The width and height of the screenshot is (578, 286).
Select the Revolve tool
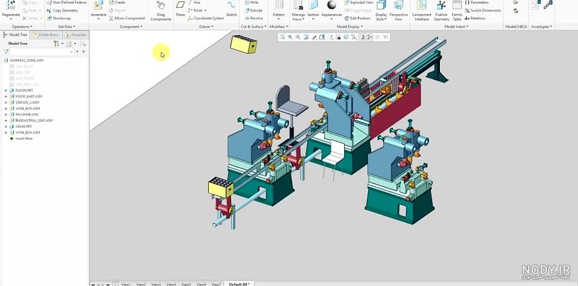254,18
